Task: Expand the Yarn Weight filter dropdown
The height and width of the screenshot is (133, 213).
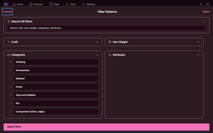Action: pos(198,42)
